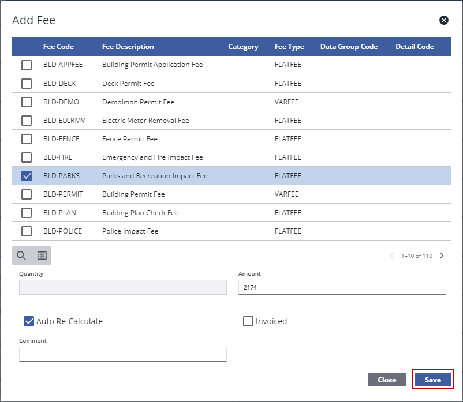Click the grid columns view icon
463x402 pixels.
[x=42, y=256]
